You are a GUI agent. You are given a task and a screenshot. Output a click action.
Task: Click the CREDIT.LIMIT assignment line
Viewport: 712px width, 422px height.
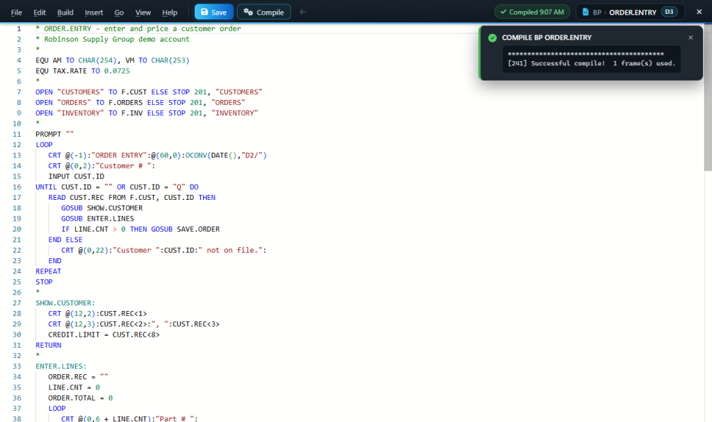(x=104, y=335)
